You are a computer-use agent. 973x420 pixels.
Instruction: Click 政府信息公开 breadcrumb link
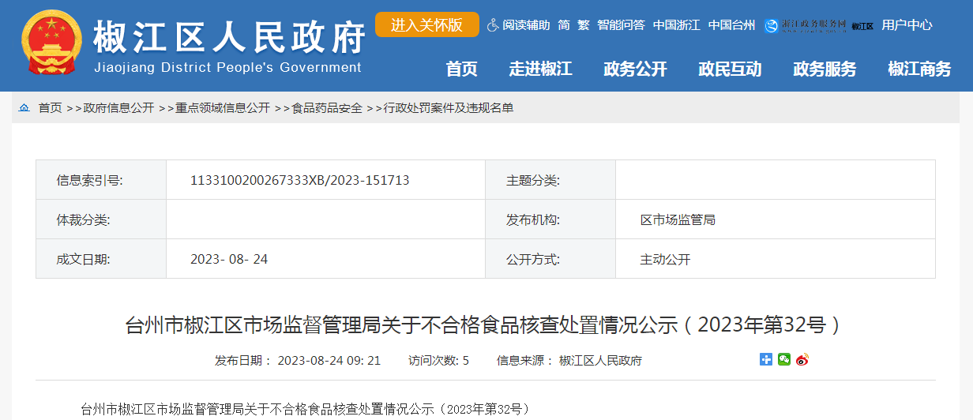(118, 108)
